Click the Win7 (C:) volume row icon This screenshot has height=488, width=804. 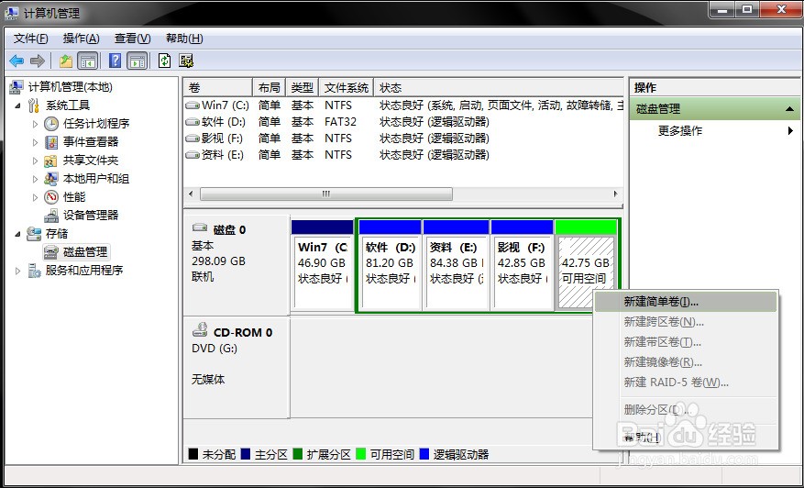coord(193,105)
